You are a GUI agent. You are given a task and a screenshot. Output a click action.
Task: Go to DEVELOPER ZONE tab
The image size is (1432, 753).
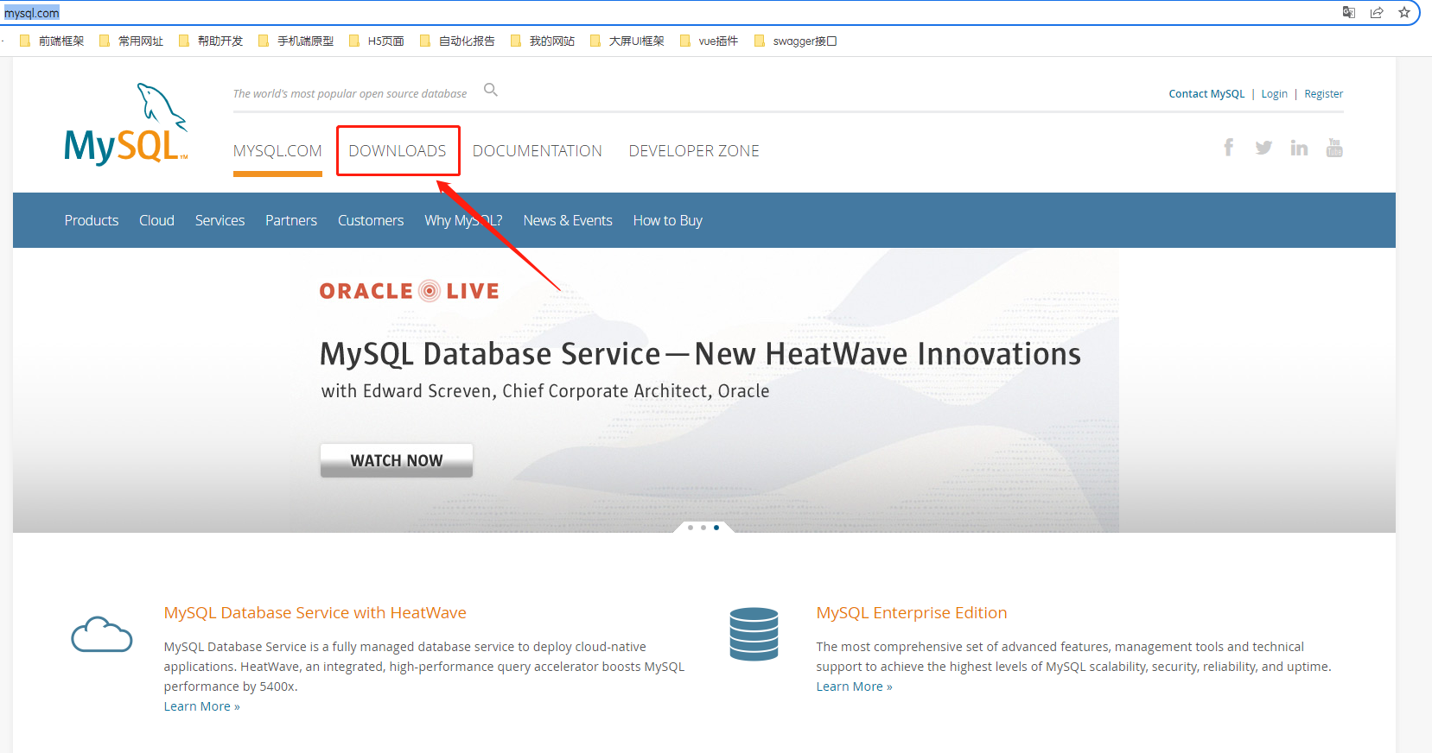(x=694, y=151)
